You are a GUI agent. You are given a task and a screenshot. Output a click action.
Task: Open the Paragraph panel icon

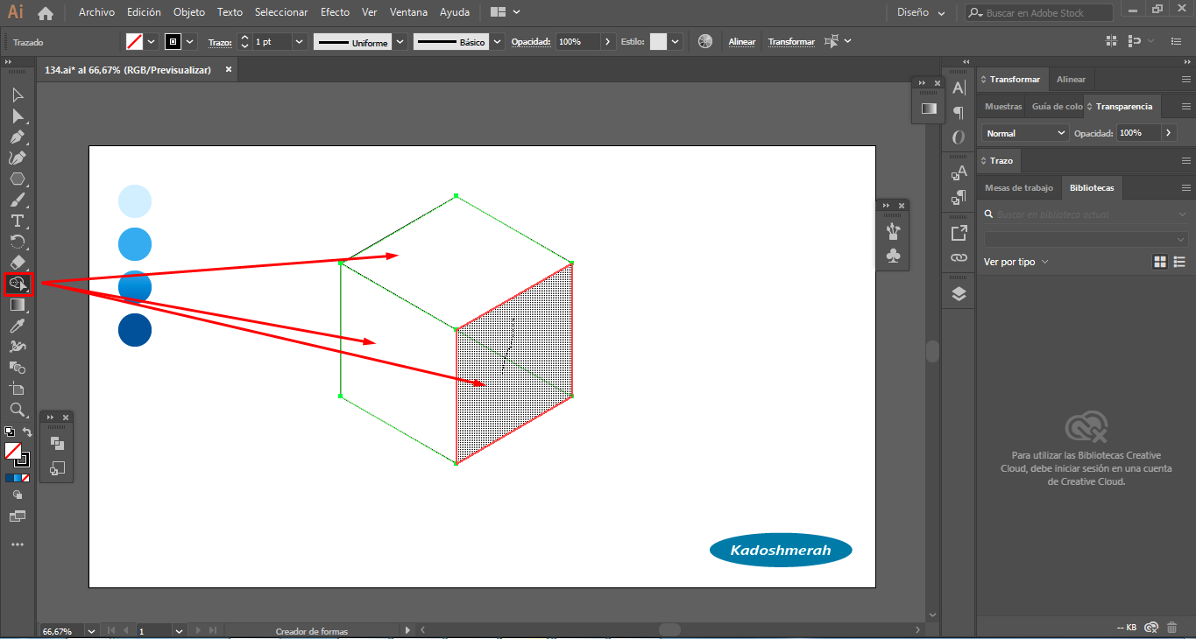point(959,112)
